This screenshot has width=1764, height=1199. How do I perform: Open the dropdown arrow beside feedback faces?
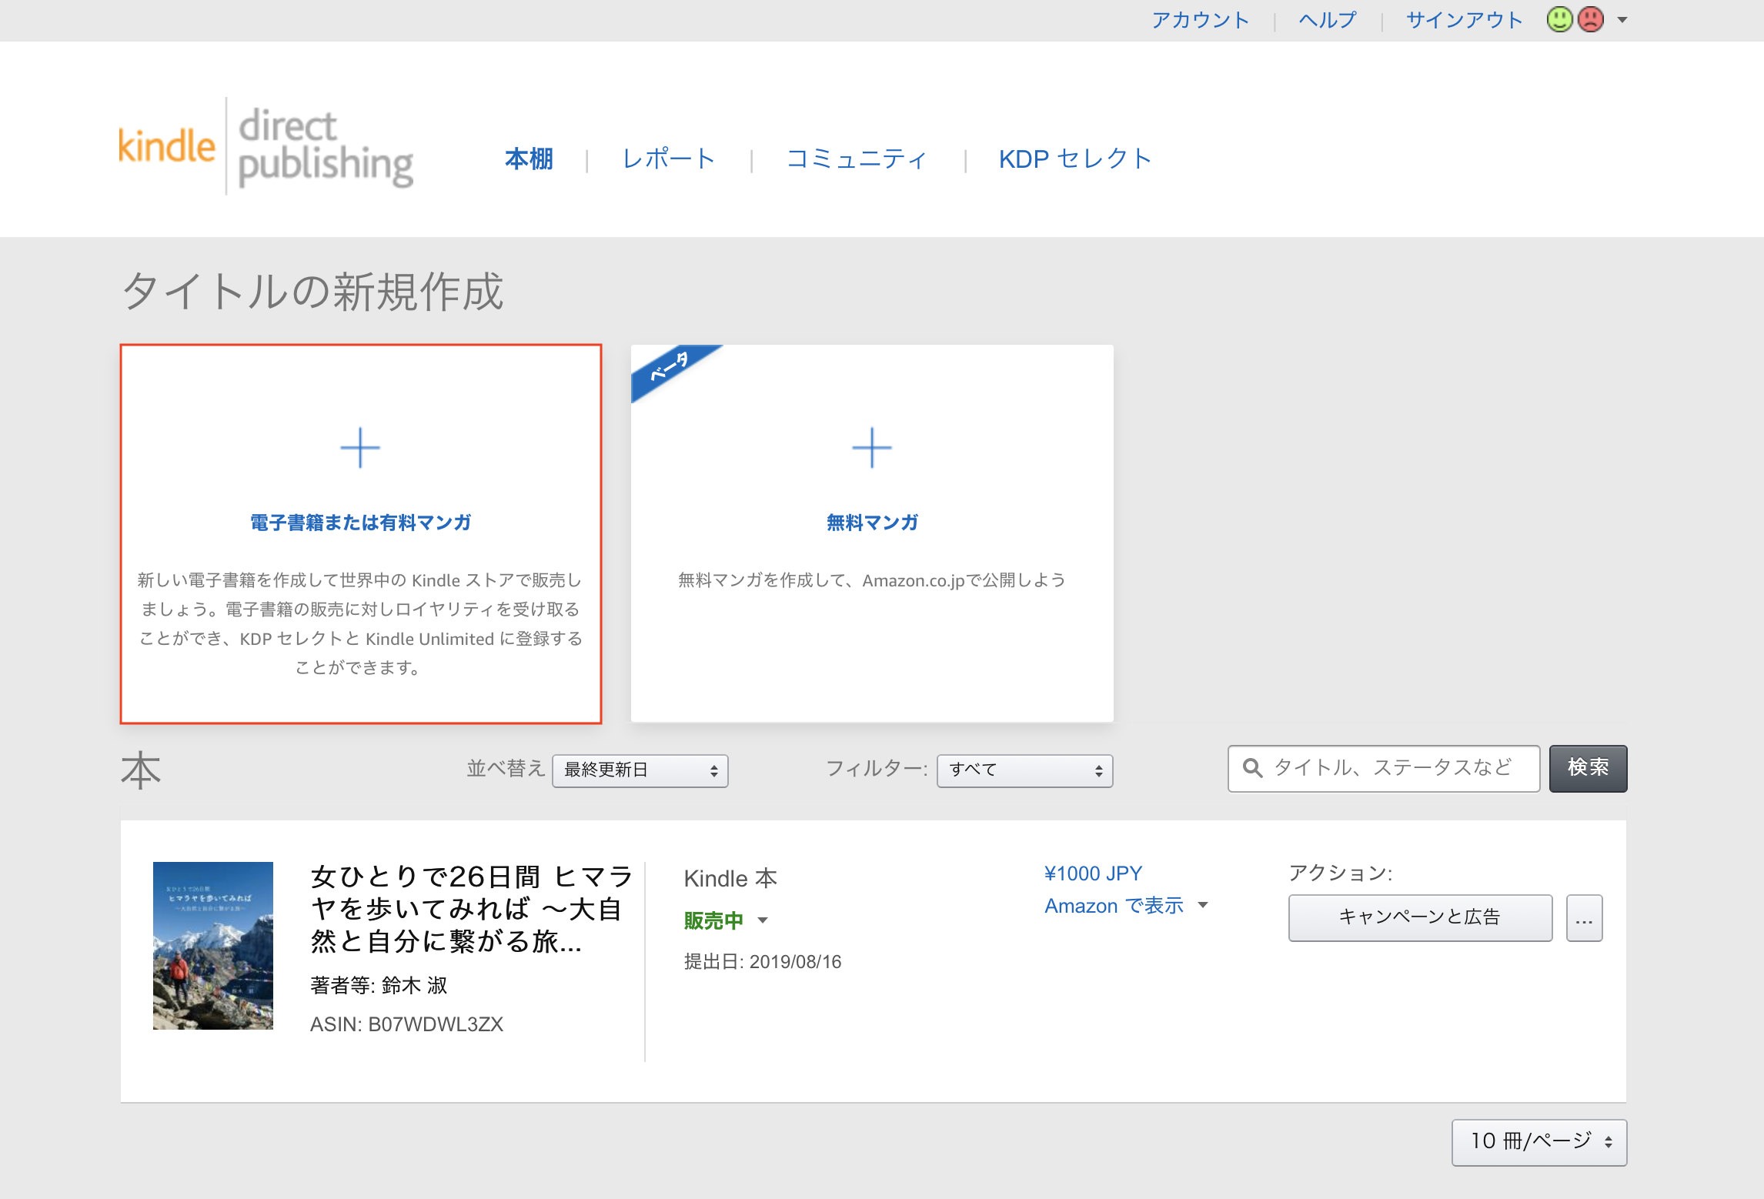(1622, 20)
